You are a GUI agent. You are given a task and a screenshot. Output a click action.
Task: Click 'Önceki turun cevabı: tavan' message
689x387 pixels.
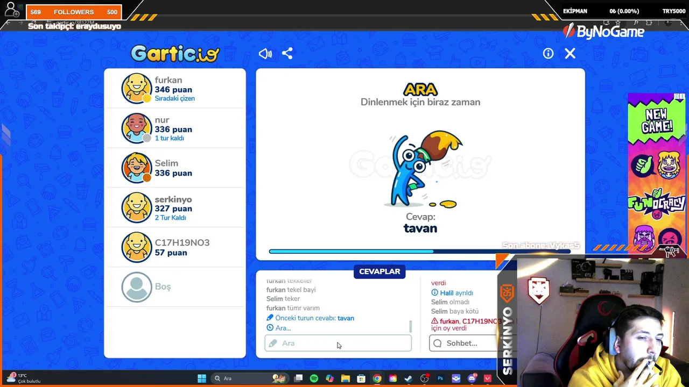coord(310,318)
